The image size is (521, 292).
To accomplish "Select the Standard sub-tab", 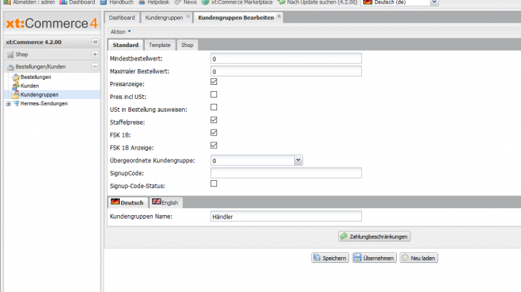I will 126,45.
